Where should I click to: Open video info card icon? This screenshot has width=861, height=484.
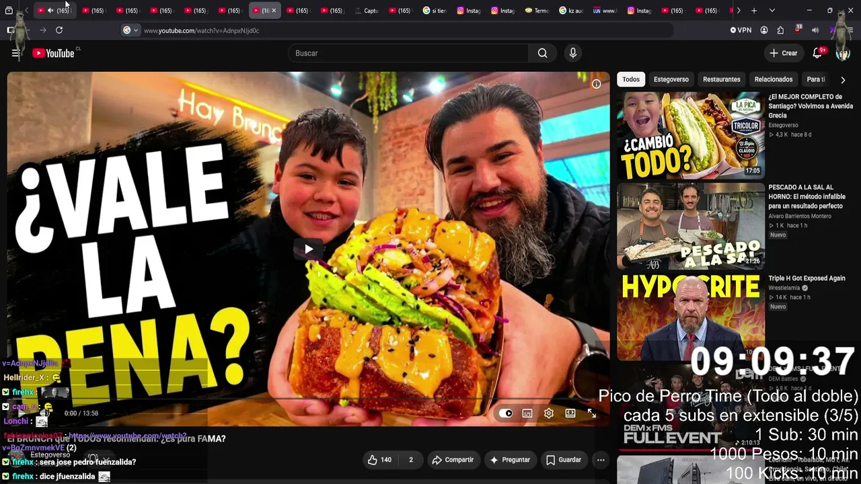click(x=596, y=84)
